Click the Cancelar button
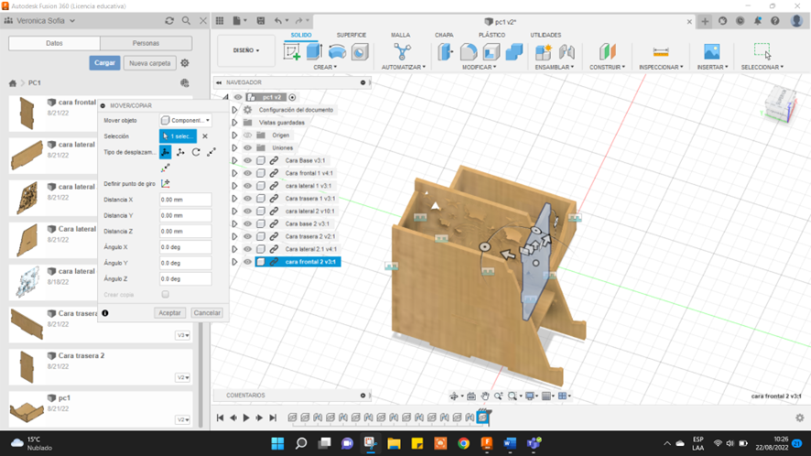This screenshot has width=811, height=456. tap(207, 312)
